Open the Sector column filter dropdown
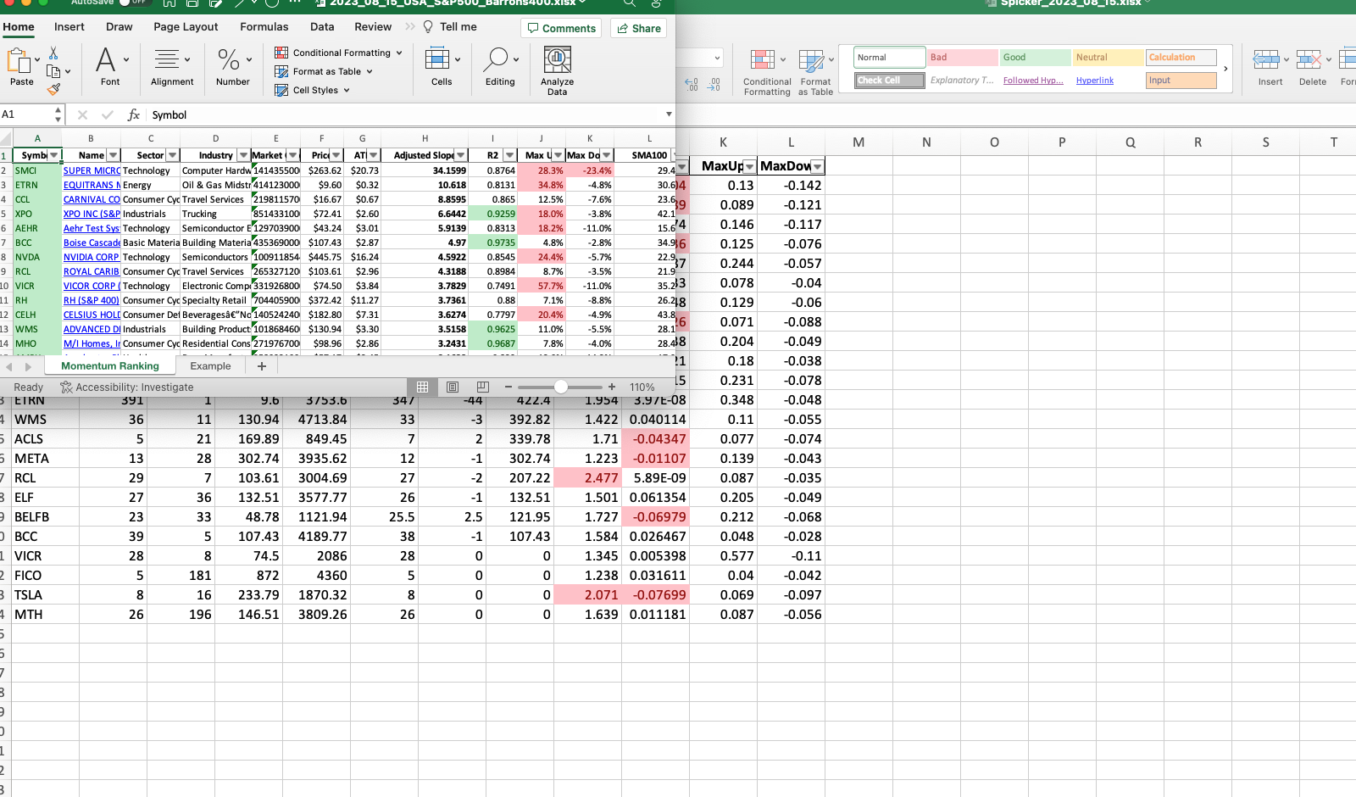Viewport: 1356px width, 797px height. tap(173, 155)
